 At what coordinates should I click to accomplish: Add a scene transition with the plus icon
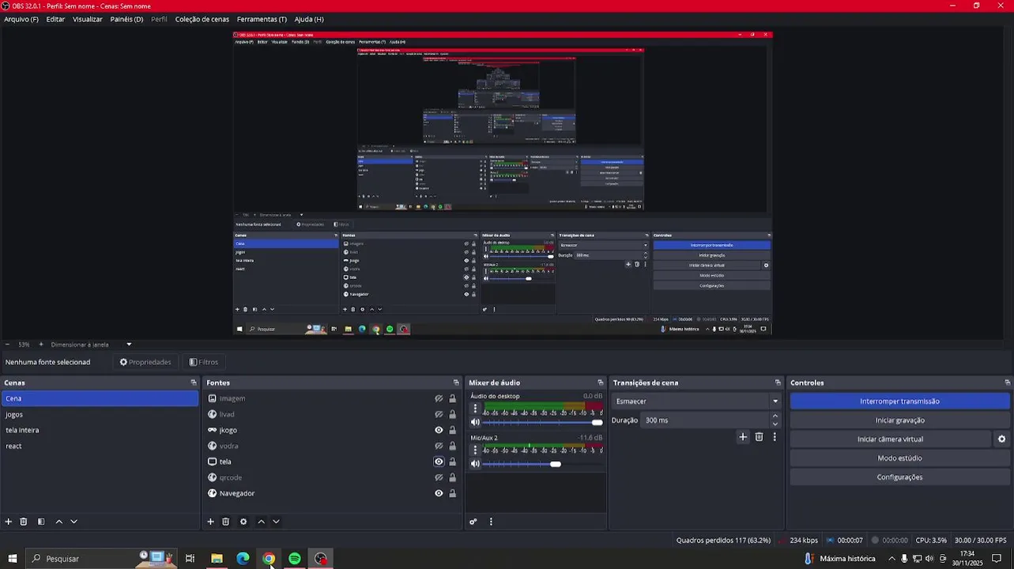(743, 437)
